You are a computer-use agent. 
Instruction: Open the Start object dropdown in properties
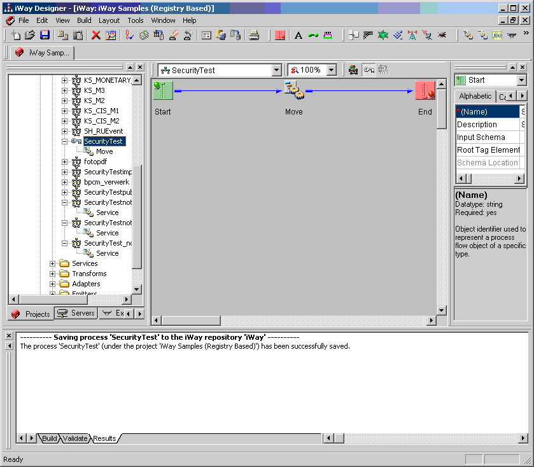point(521,80)
